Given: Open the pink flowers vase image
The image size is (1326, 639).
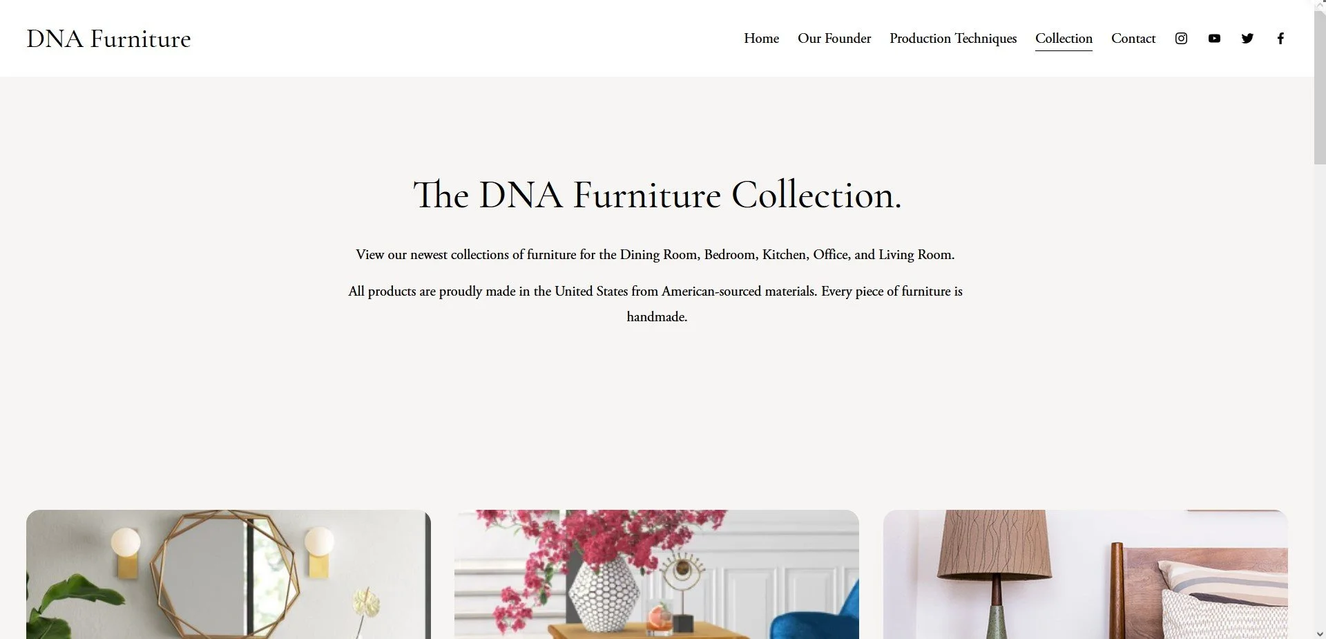Looking at the screenshot, I should (x=657, y=574).
